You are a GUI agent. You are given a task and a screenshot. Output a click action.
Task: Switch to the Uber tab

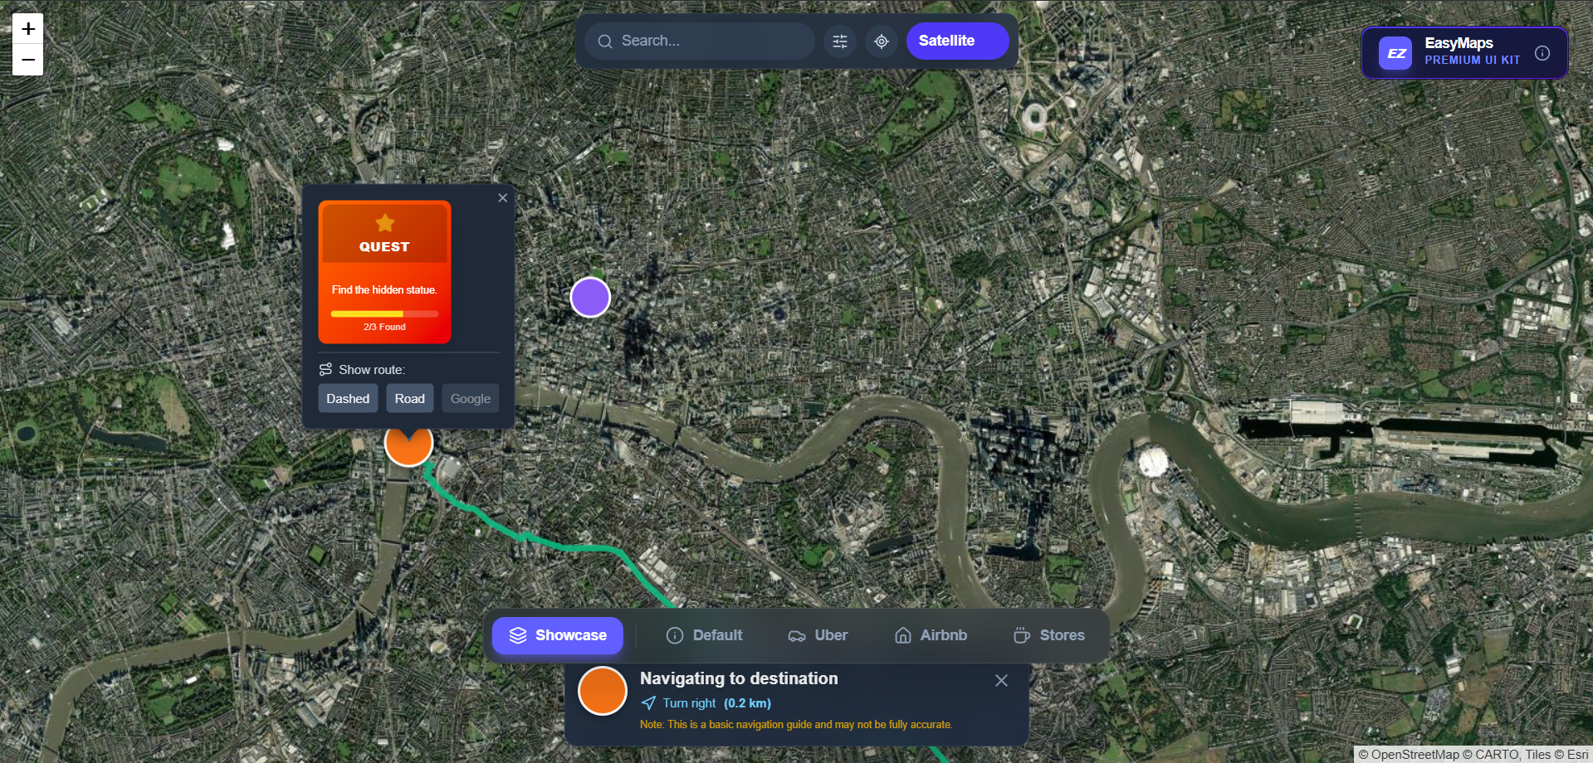pyautogui.click(x=818, y=635)
